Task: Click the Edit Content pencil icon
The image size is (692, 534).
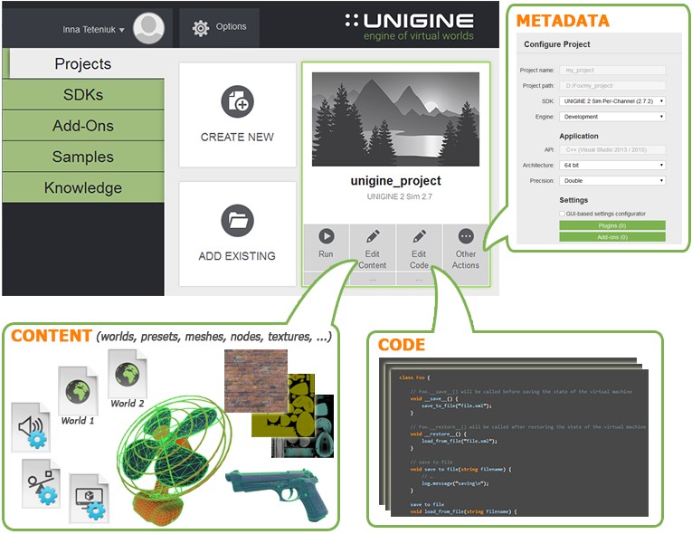Action: tap(372, 236)
